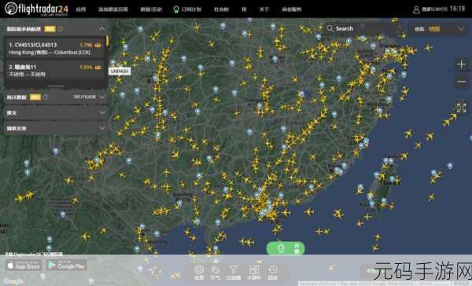Open the Google Play download link

(x=67, y=266)
